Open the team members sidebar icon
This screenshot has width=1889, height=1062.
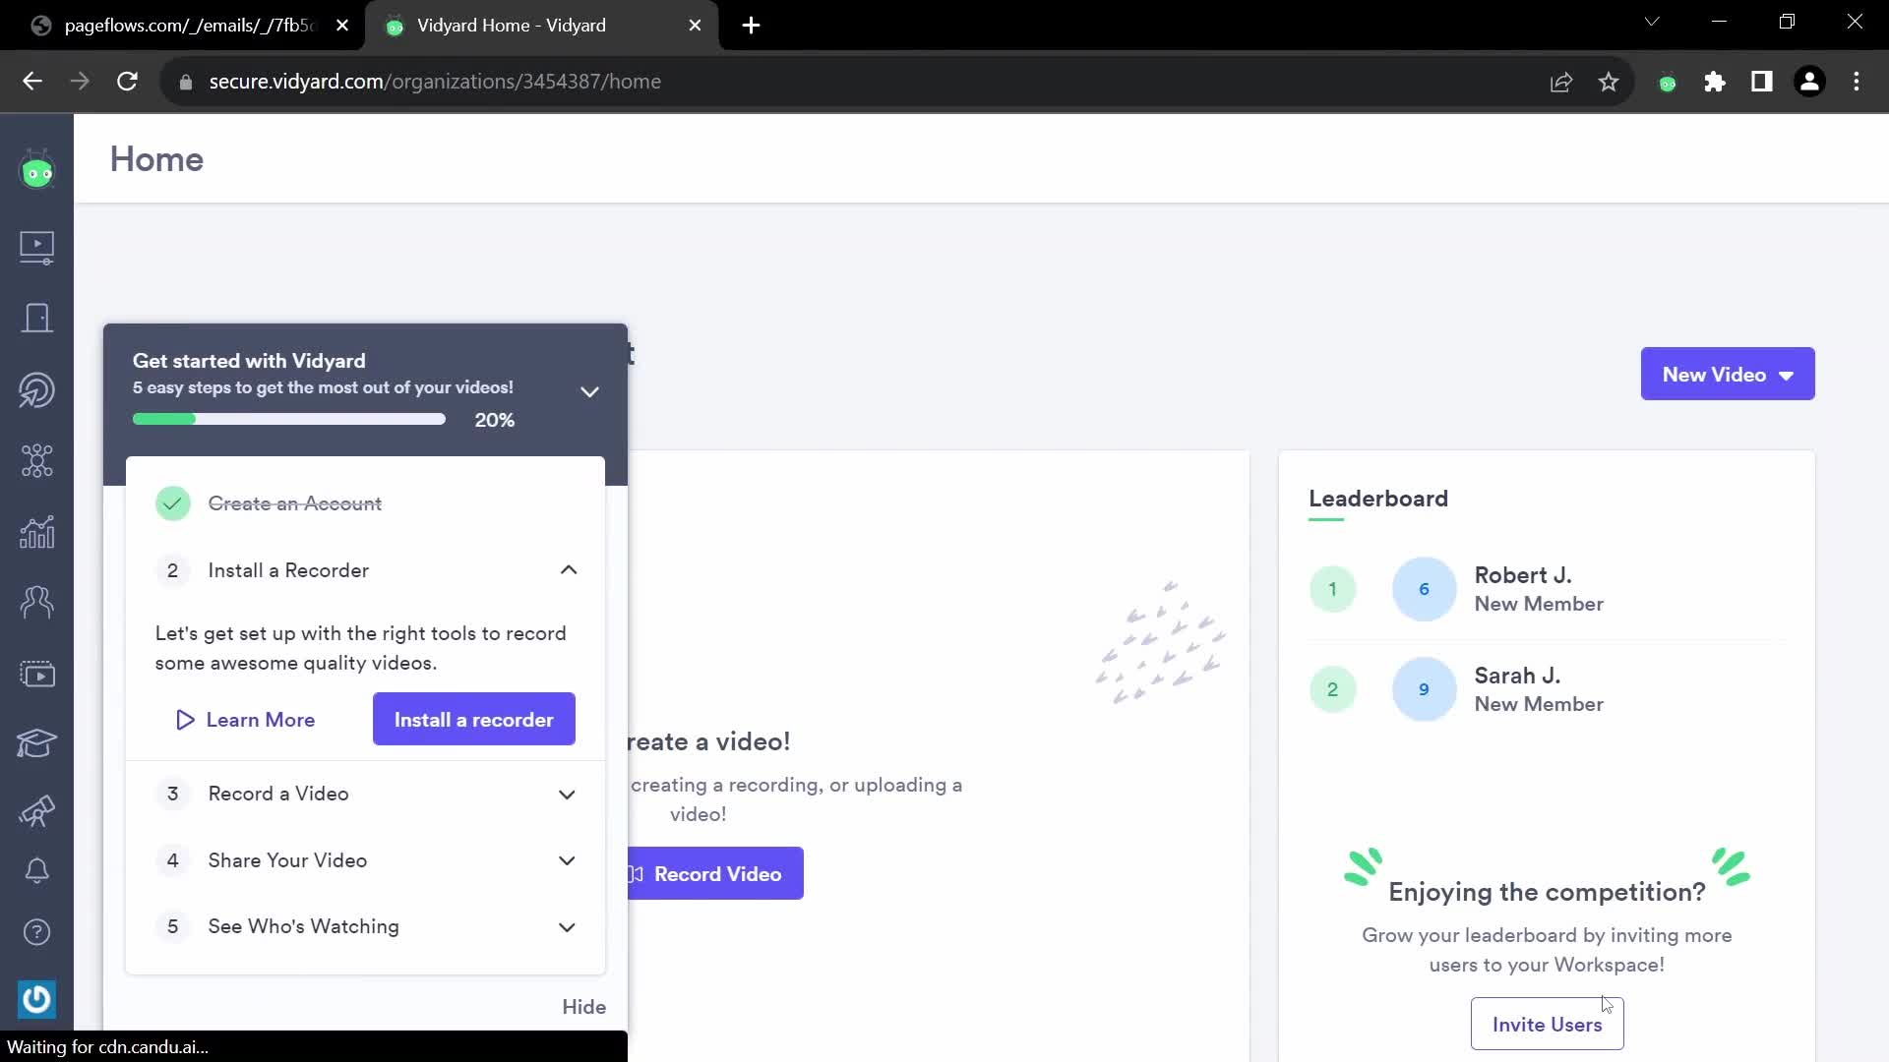[37, 602]
